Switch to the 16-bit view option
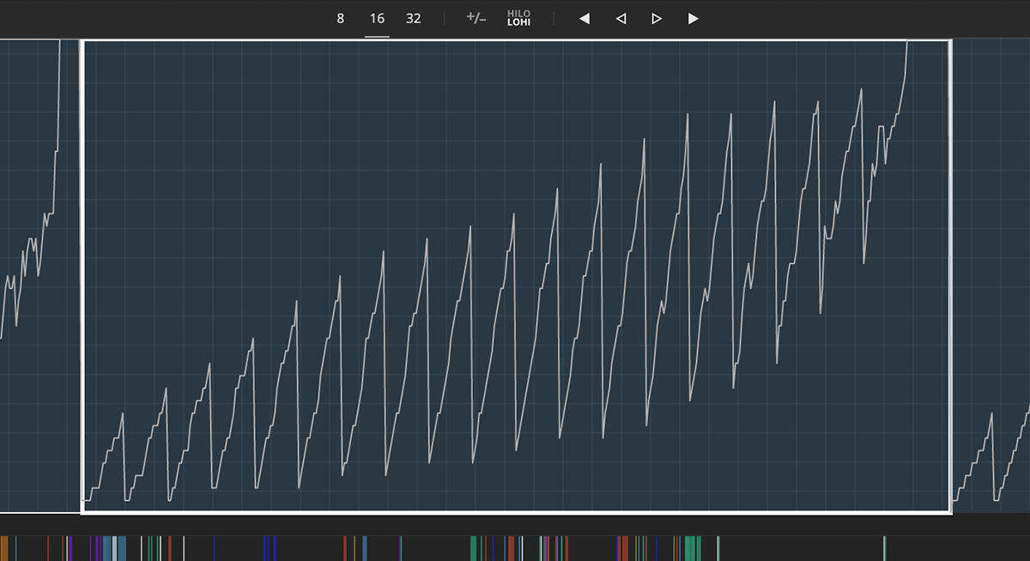Image resolution: width=1030 pixels, height=561 pixels. [377, 18]
